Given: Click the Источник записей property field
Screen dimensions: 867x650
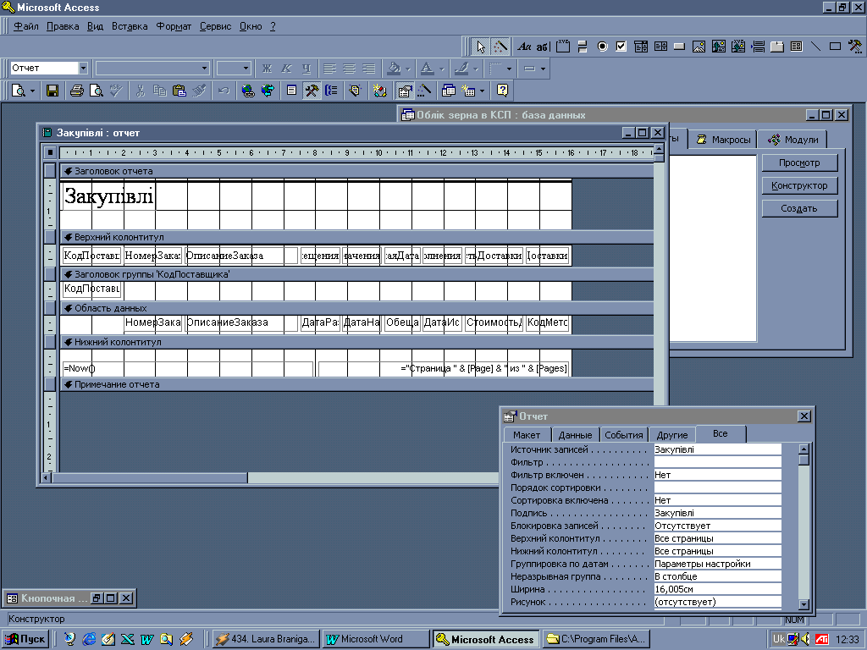Looking at the screenshot, I should (717, 449).
